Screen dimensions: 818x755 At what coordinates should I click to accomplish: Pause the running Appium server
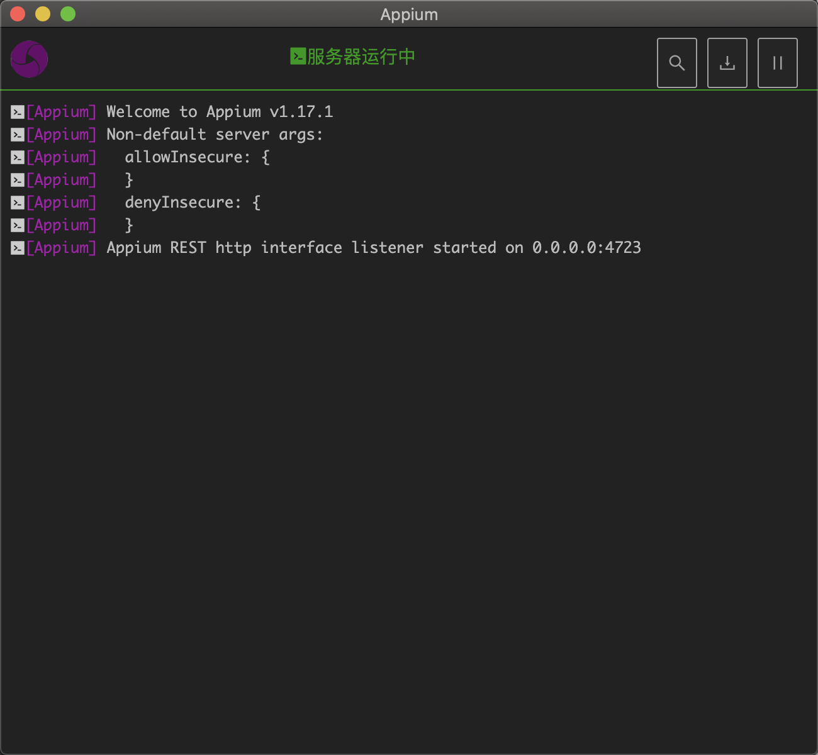[x=777, y=63]
